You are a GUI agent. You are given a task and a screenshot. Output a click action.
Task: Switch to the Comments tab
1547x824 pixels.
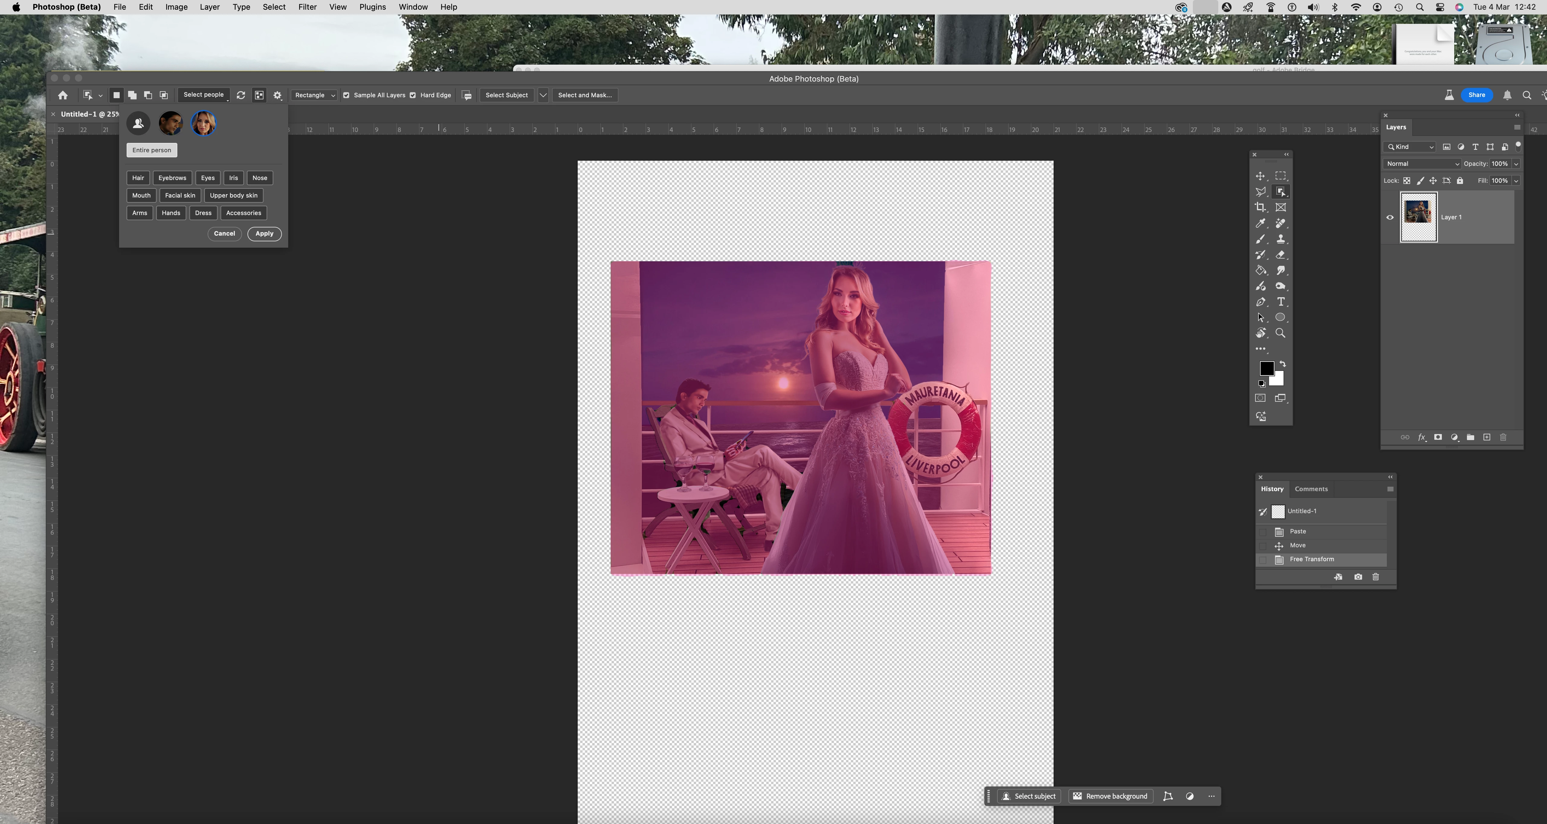point(1310,489)
